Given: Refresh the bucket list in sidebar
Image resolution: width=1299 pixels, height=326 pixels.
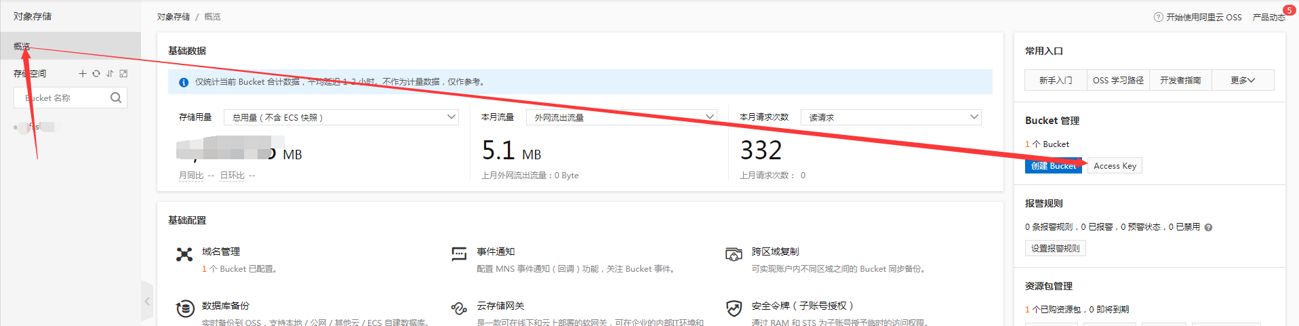Looking at the screenshot, I should coord(96,73).
